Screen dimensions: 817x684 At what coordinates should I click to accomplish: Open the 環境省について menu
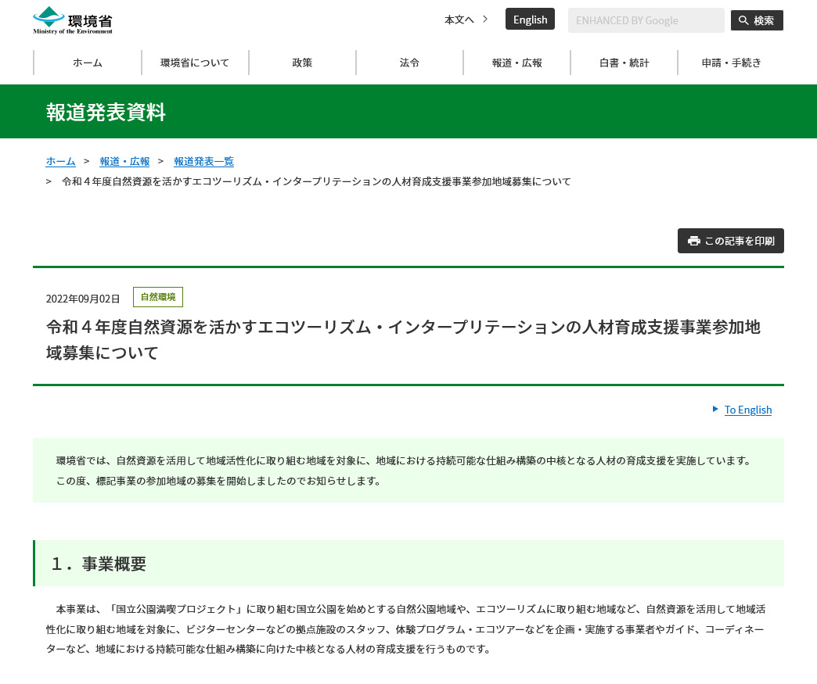[195, 63]
